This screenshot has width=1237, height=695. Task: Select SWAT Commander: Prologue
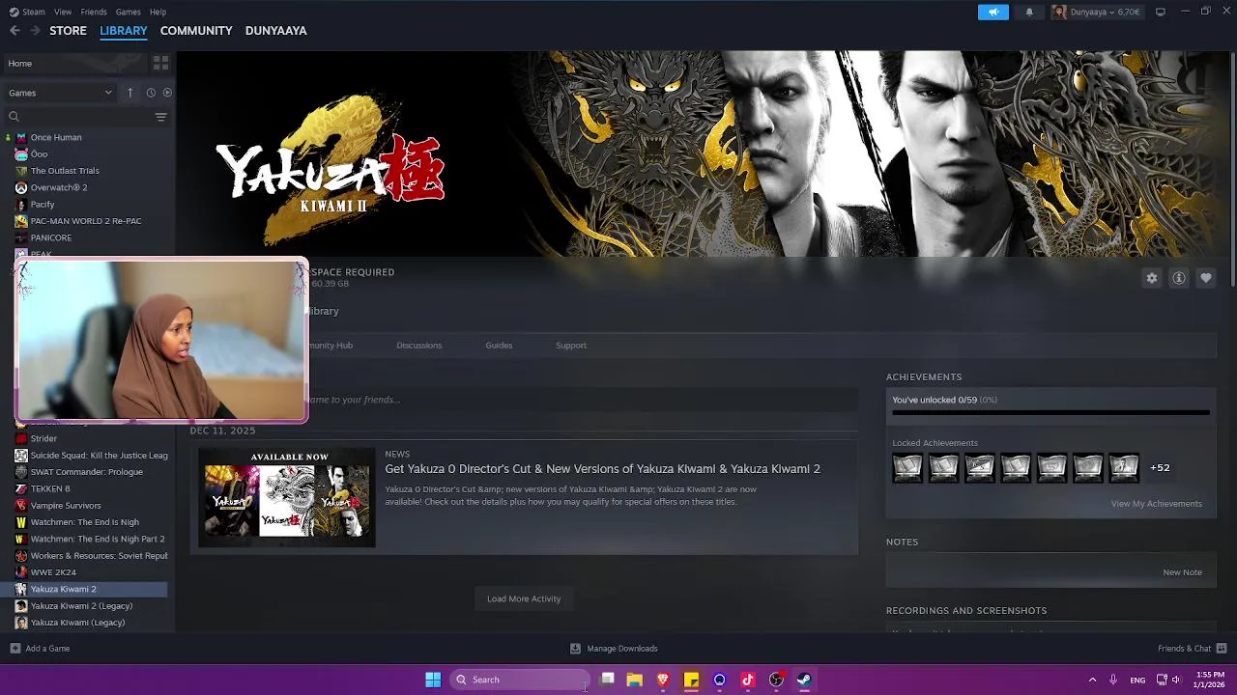(87, 472)
